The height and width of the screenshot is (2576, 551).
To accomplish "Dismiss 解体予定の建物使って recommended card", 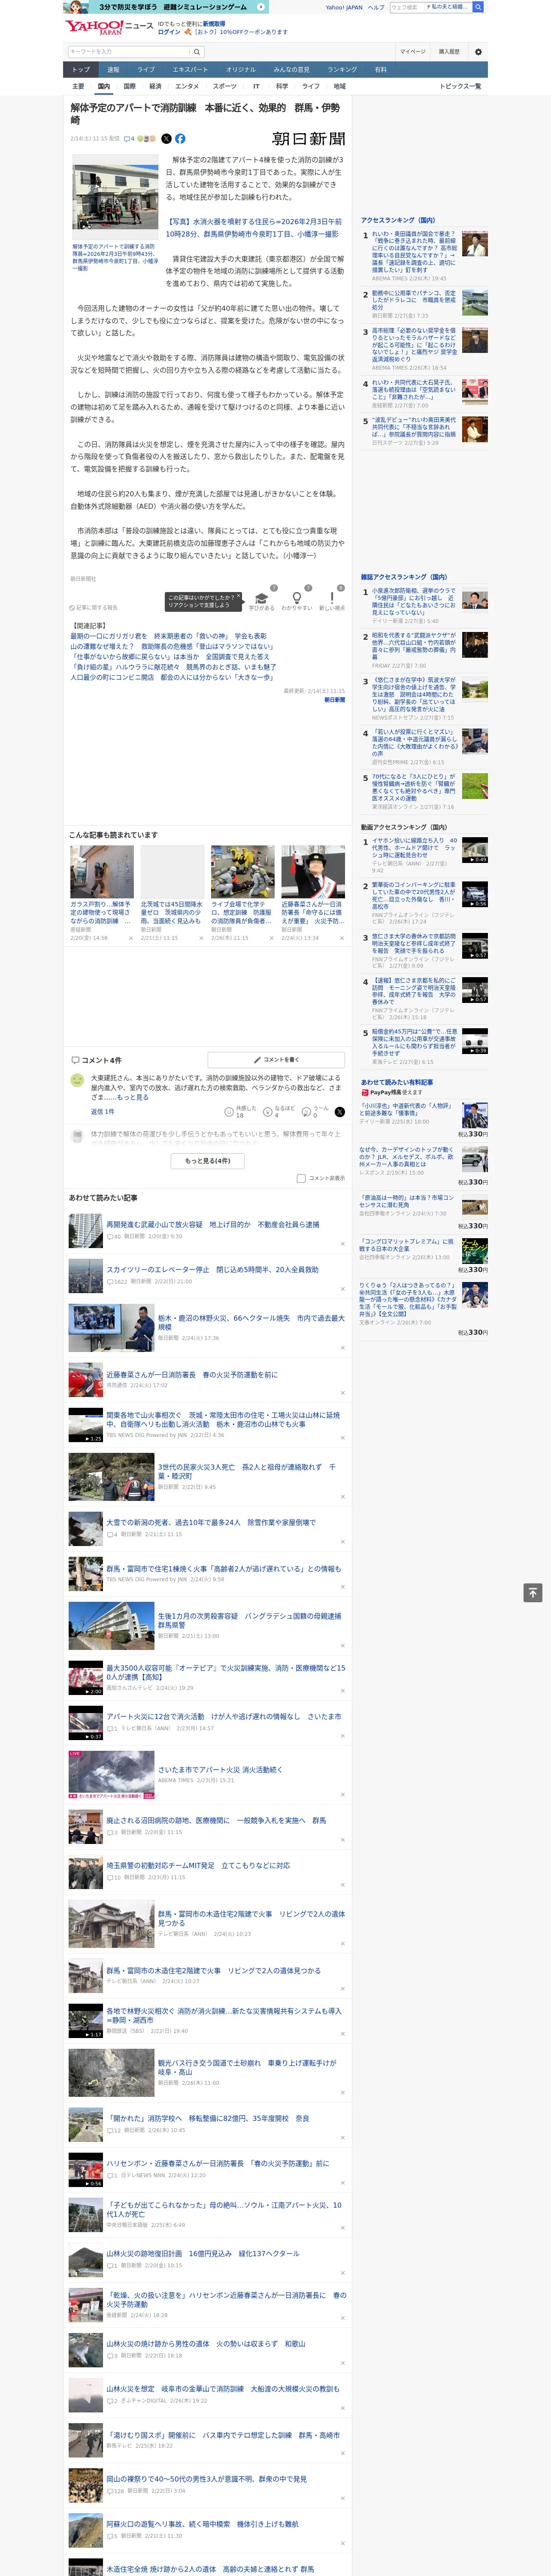I will 130,938.
